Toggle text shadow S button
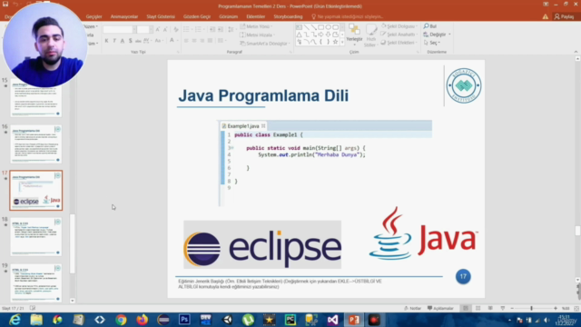The width and height of the screenshot is (581, 327). coord(130,40)
